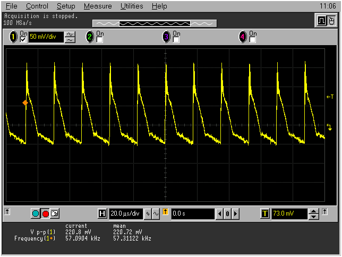Click the 20.0 µs/div timebase field
This screenshot has height=257, width=342.
(126, 213)
